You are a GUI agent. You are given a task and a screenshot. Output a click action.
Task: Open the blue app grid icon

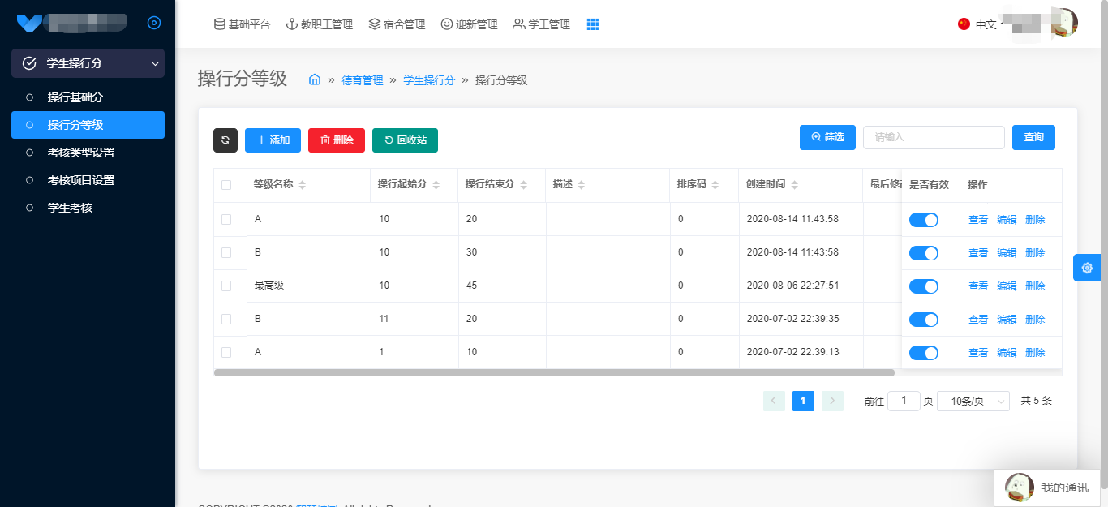point(593,24)
